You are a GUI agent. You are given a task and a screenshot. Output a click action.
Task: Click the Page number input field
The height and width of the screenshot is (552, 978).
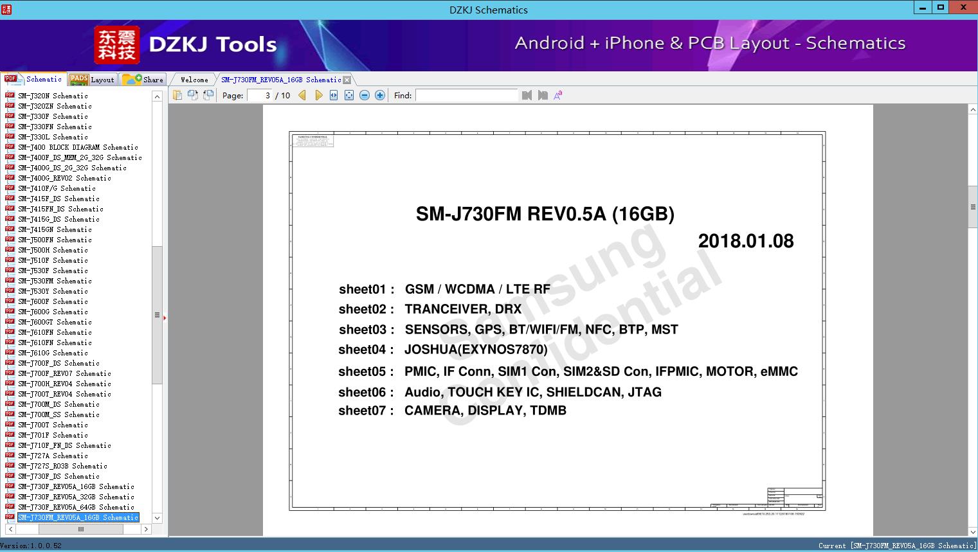pos(260,95)
